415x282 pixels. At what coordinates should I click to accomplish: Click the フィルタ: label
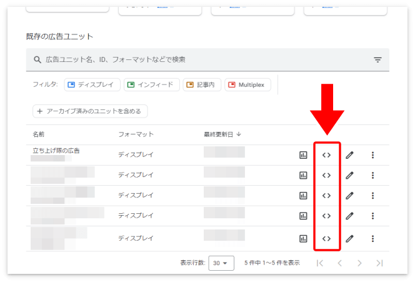point(45,84)
